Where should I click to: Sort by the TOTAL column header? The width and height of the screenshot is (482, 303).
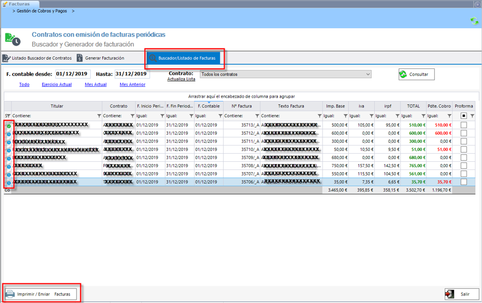413,106
